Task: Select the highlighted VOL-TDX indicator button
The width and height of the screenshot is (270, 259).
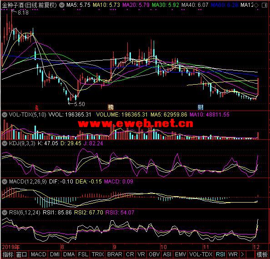Action: tap(201, 254)
